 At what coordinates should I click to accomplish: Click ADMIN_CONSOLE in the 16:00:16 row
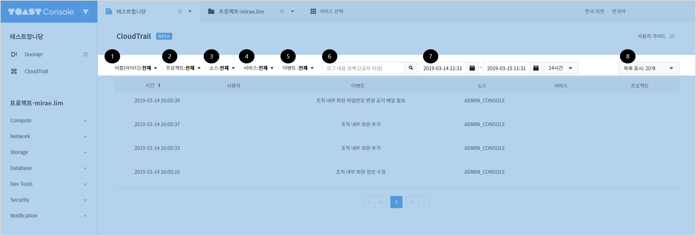(484, 172)
